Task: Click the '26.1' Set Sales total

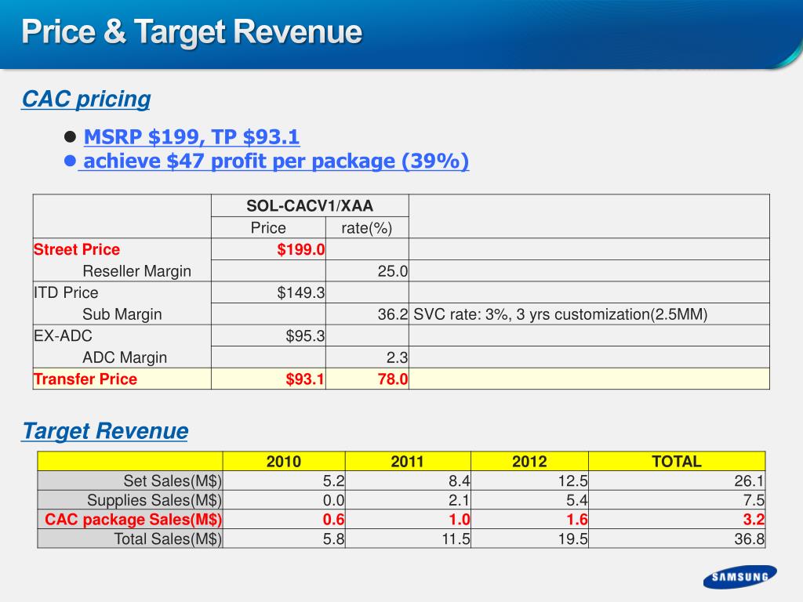Action: tap(749, 481)
